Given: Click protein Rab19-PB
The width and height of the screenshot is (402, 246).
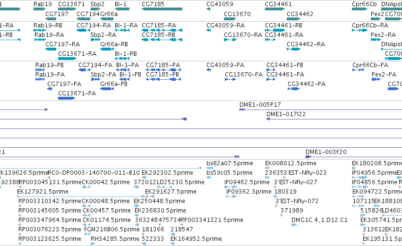Looking at the screenshot, I should pyautogui.click(x=50, y=65).
